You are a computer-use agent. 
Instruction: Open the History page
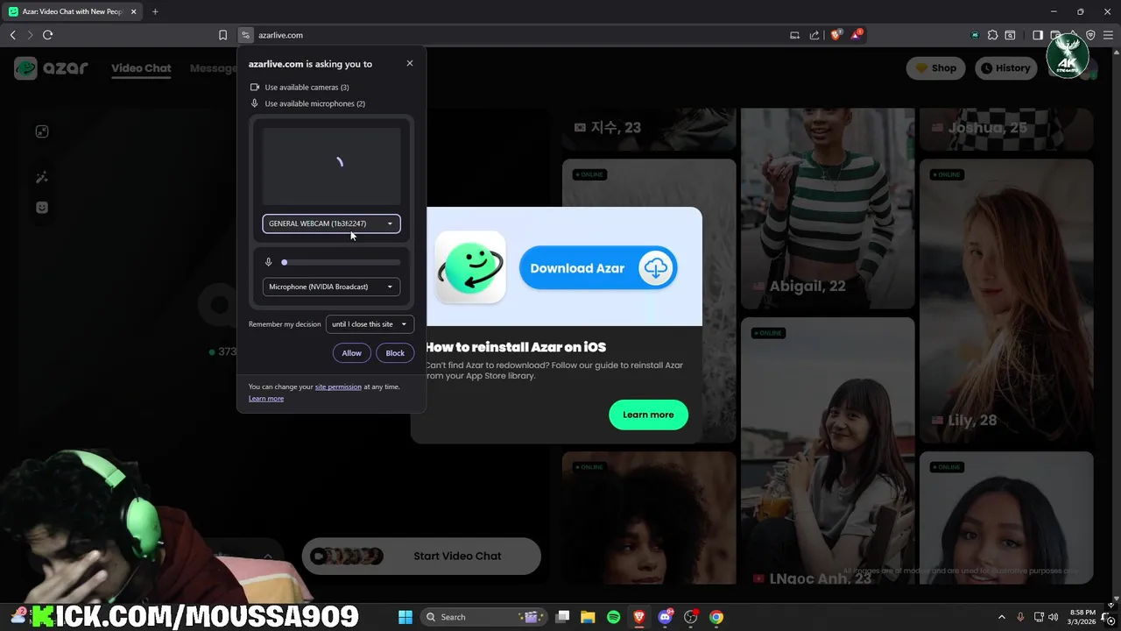[1005, 68]
